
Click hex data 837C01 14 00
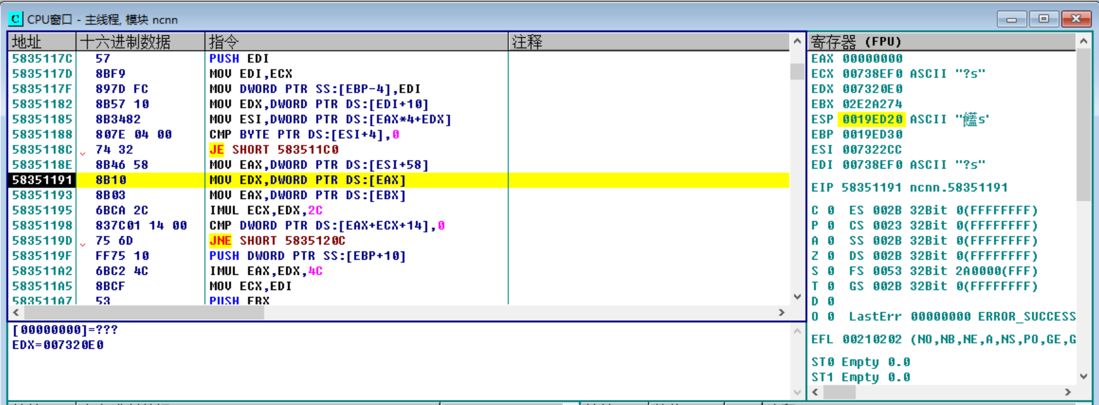(141, 226)
